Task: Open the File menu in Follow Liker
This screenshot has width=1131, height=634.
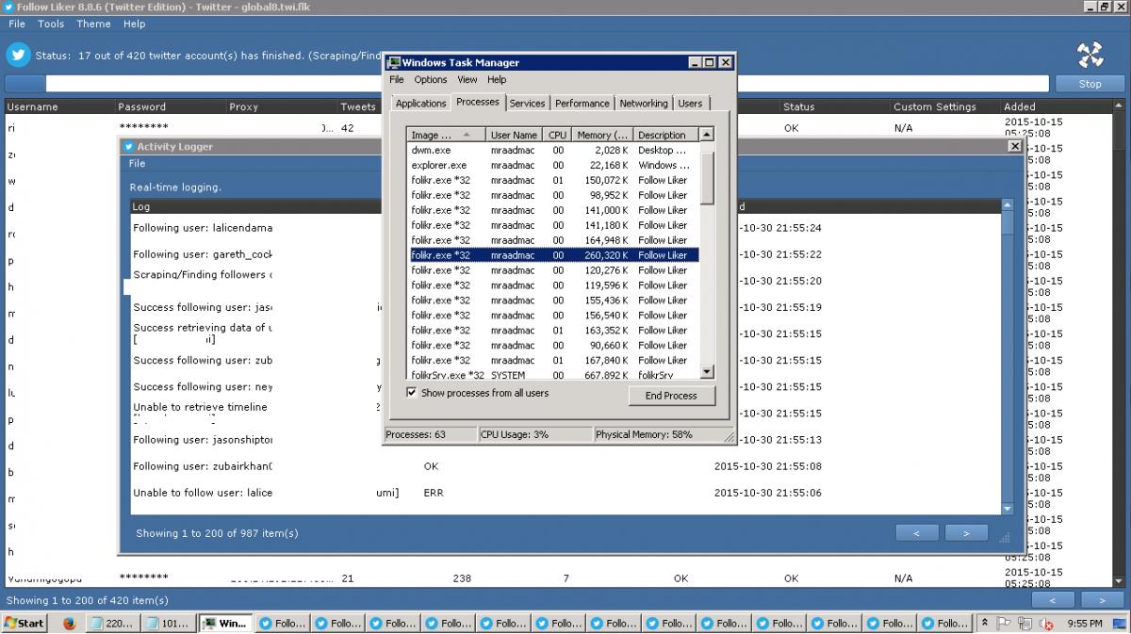Action: (x=17, y=24)
